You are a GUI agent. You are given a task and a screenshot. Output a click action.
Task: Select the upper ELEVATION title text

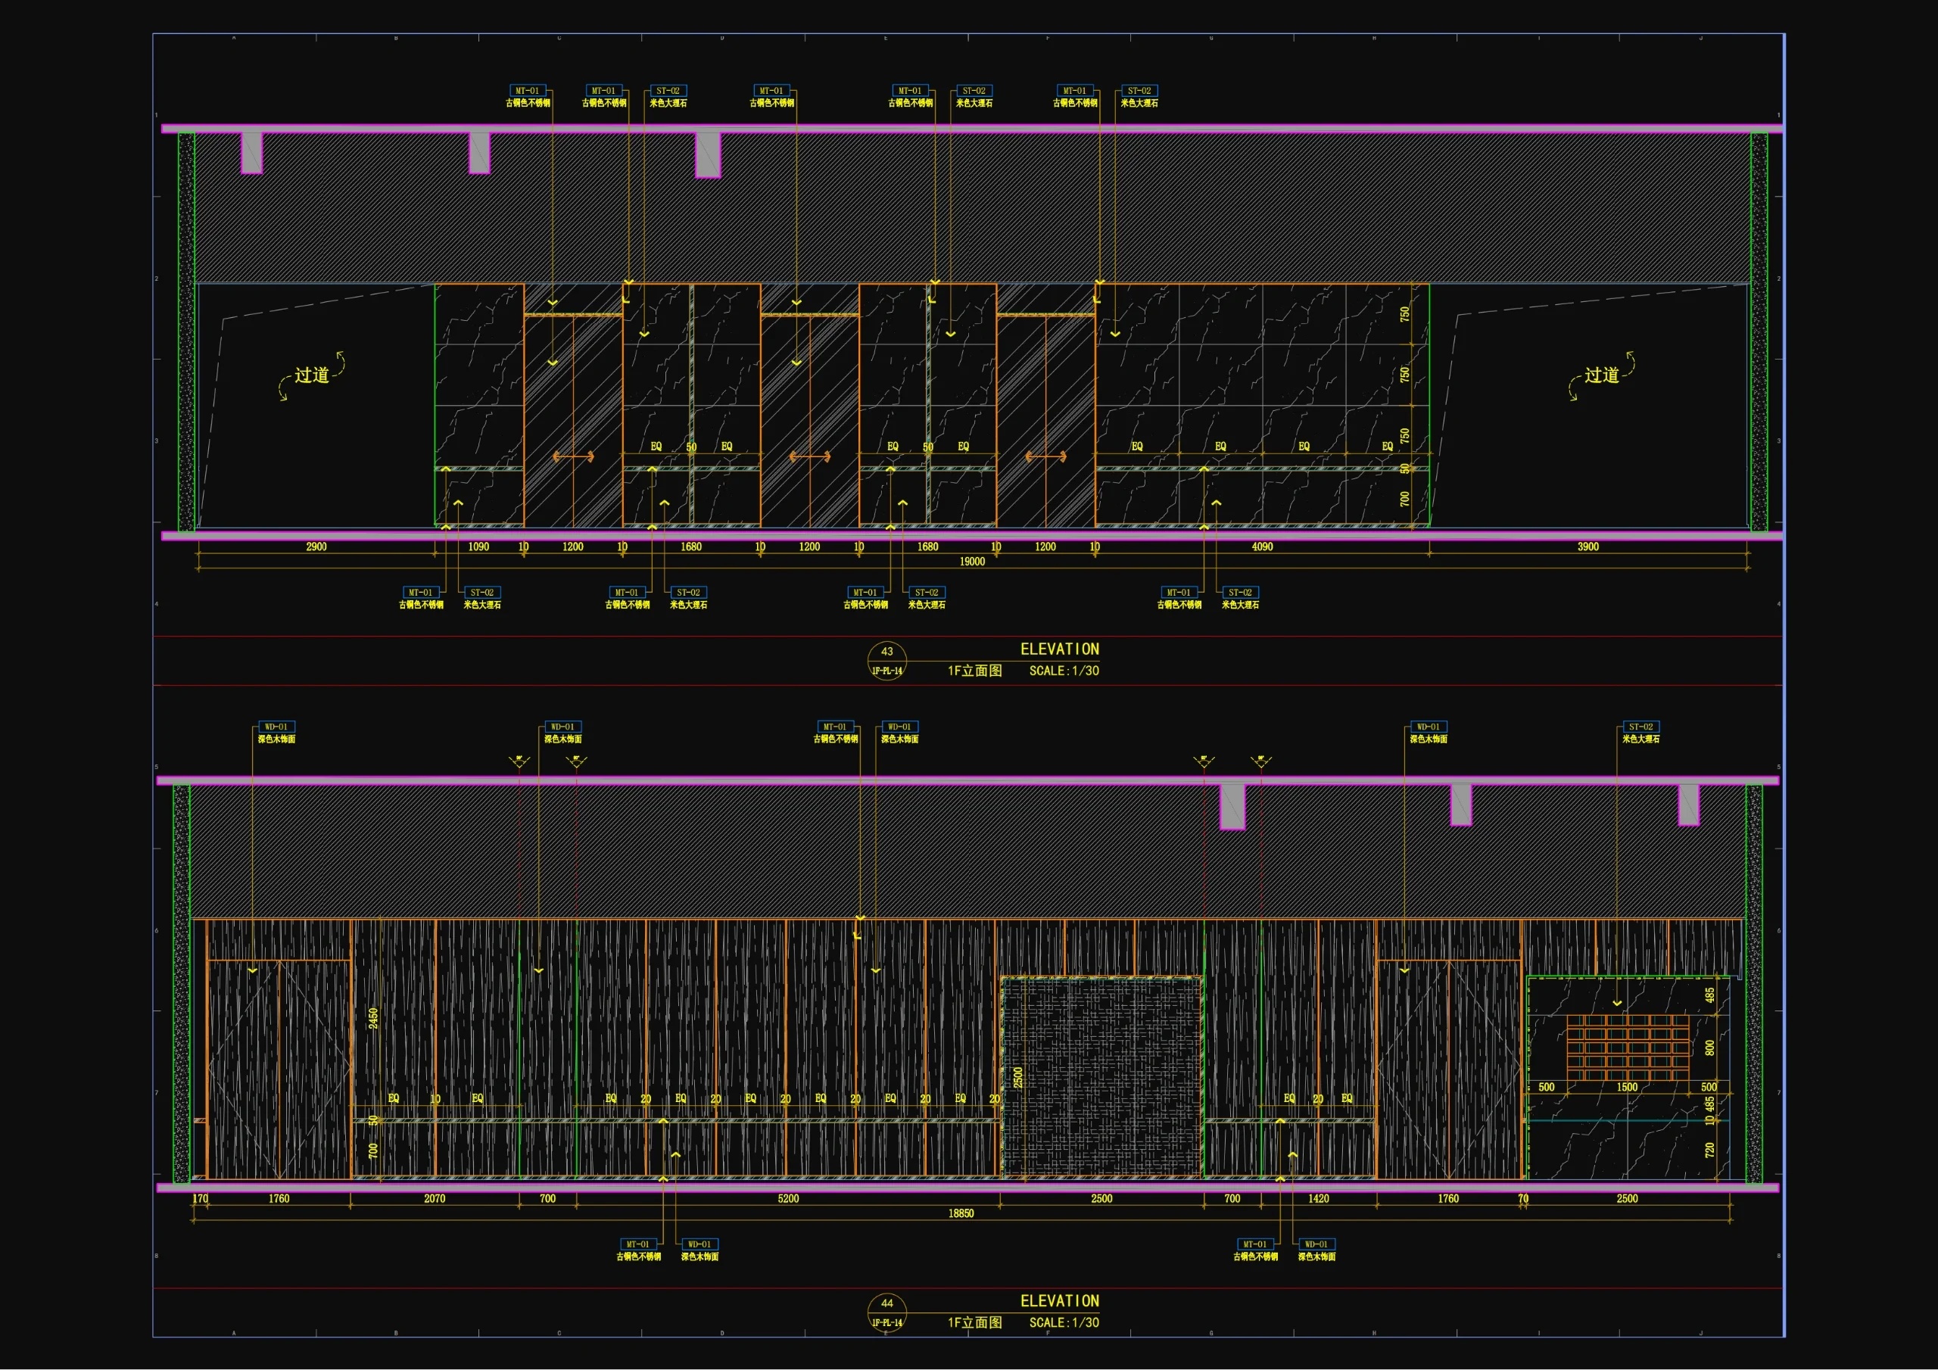(1059, 649)
